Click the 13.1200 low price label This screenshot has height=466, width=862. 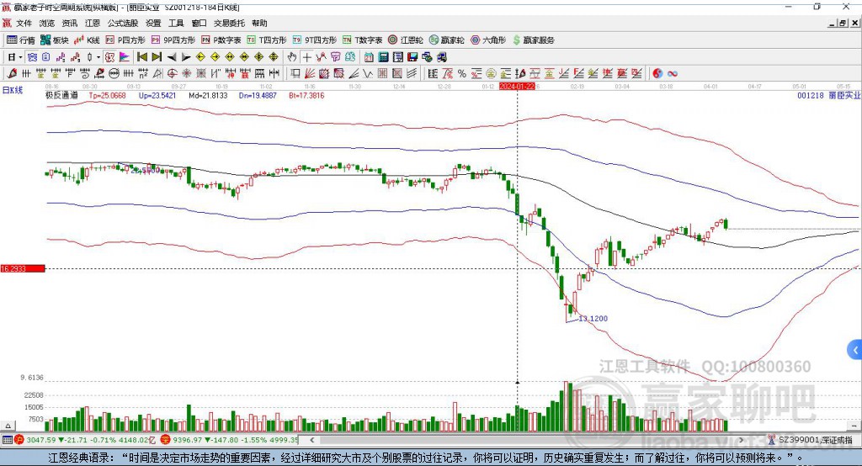(x=593, y=318)
